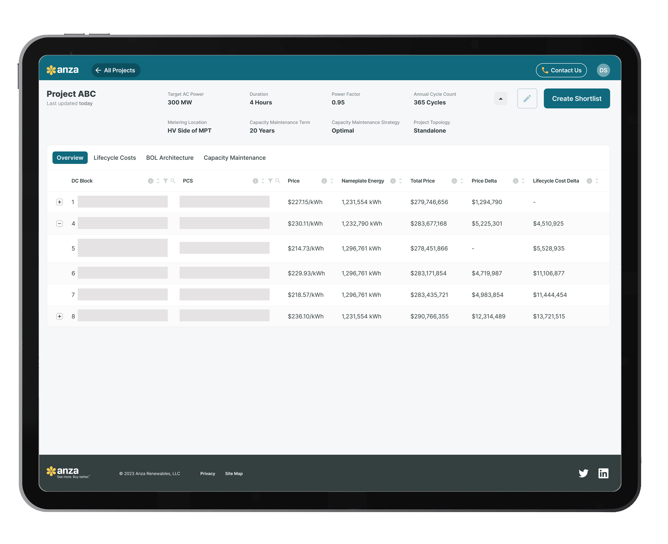
Task: Click the HV Side of MPT value
Action: pos(189,131)
